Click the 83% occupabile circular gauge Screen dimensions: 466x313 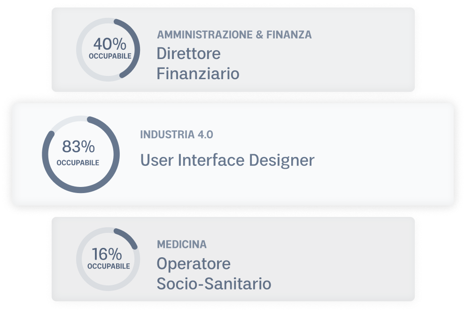(81, 155)
